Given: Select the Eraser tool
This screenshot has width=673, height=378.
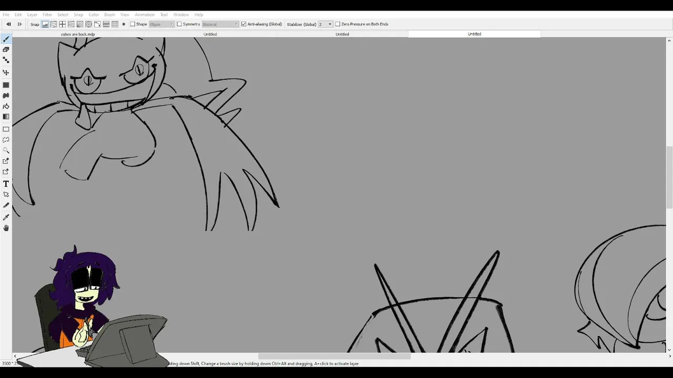Looking at the screenshot, I should pyautogui.click(x=6, y=49).
